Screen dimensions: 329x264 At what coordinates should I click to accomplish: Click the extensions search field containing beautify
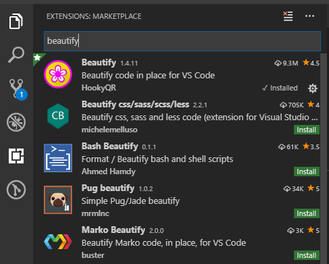[x=182, y=41]
